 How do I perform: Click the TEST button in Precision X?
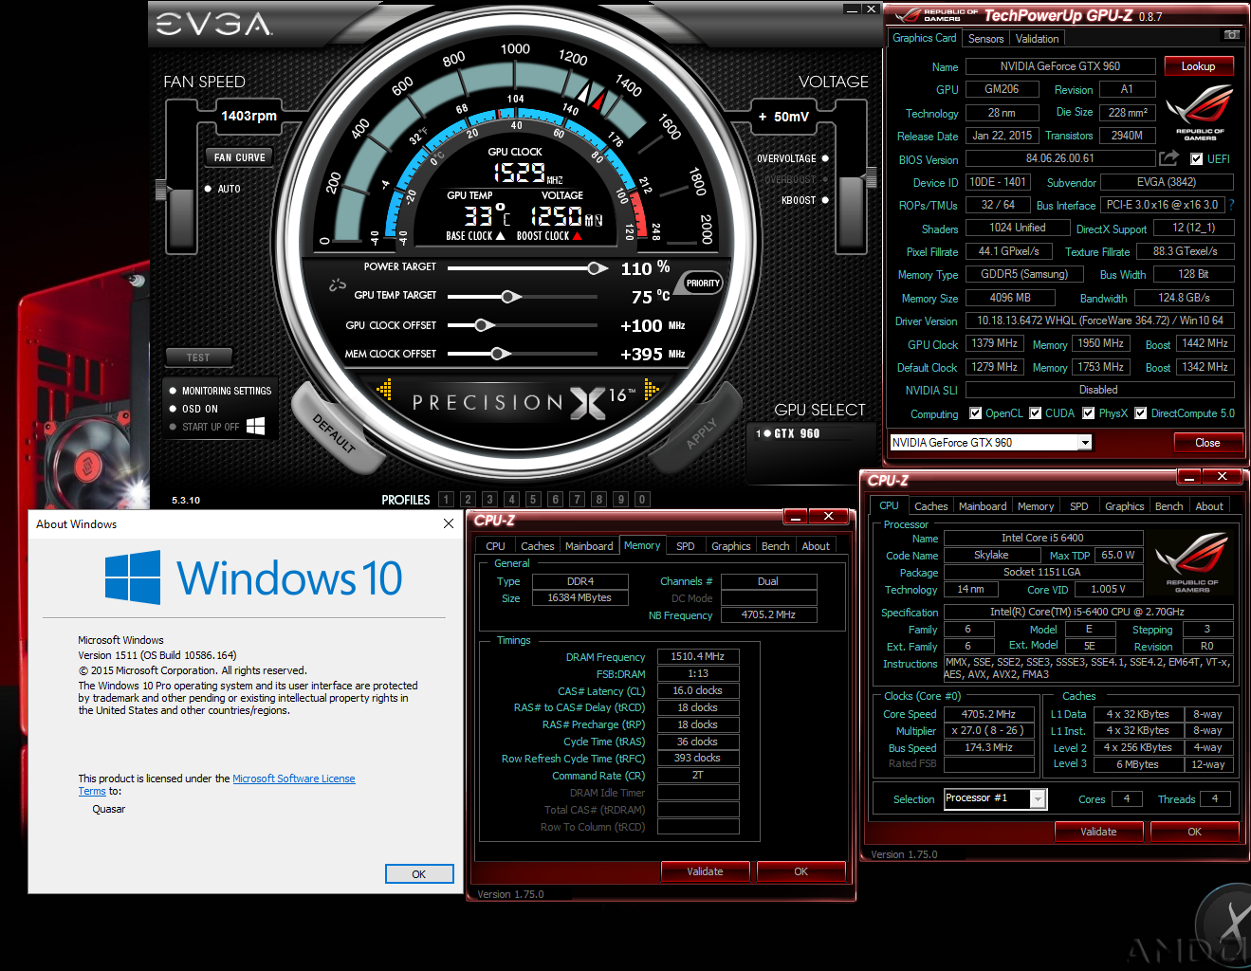(198, 357)
